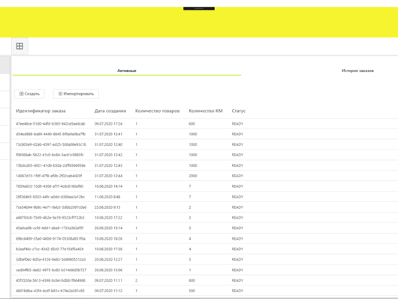The width and height of the screenshot is (398, 299).
Task: Click READY status in the 18:28 row
Action: pyautogui.click(x=237, y=239)
